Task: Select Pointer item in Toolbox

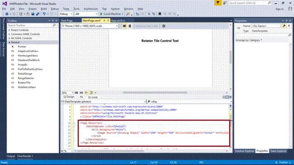Action: click(x=22, y=47)
